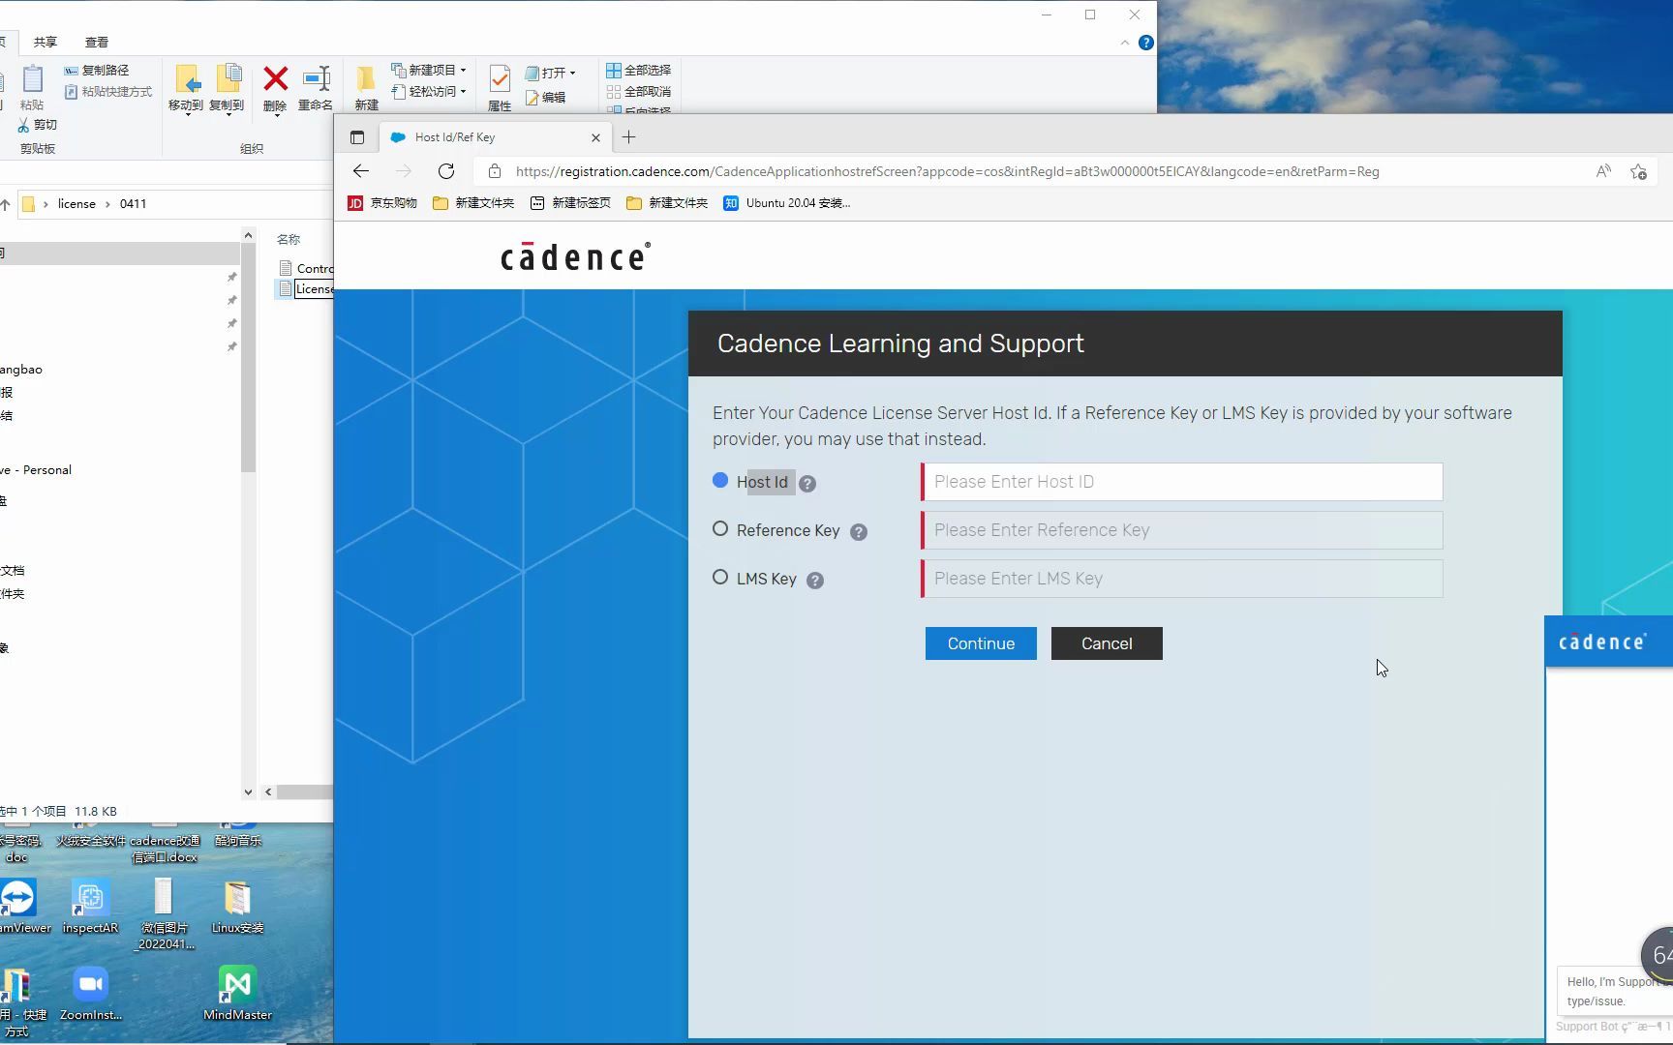Go back in the browser
Screen dimensions: 1673x1045
pos(361,171)
